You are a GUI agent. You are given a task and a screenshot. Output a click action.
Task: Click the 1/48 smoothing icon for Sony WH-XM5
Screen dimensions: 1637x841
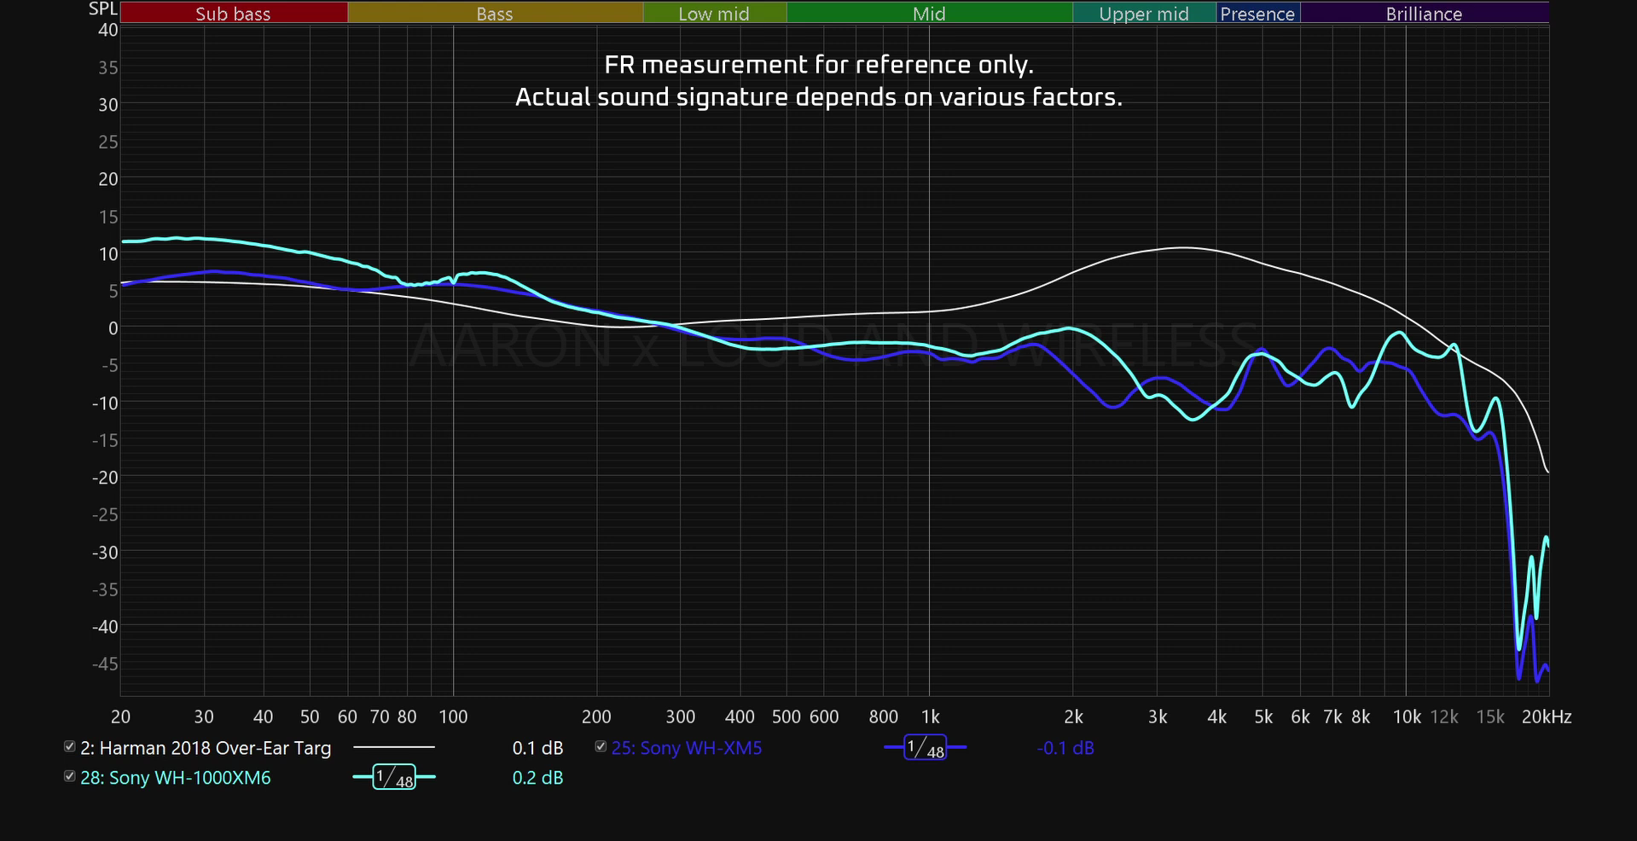926,747
